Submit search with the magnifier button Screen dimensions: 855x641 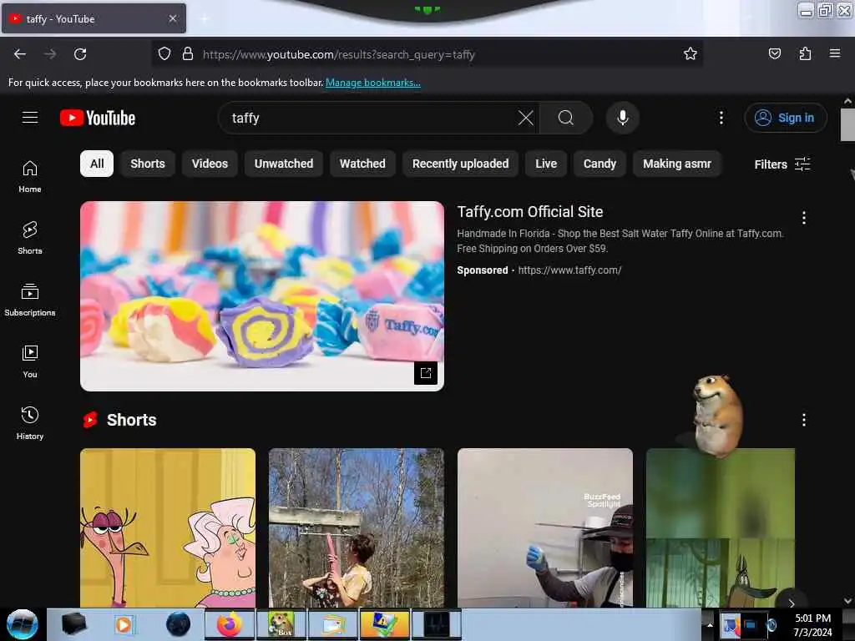point(566,118)
